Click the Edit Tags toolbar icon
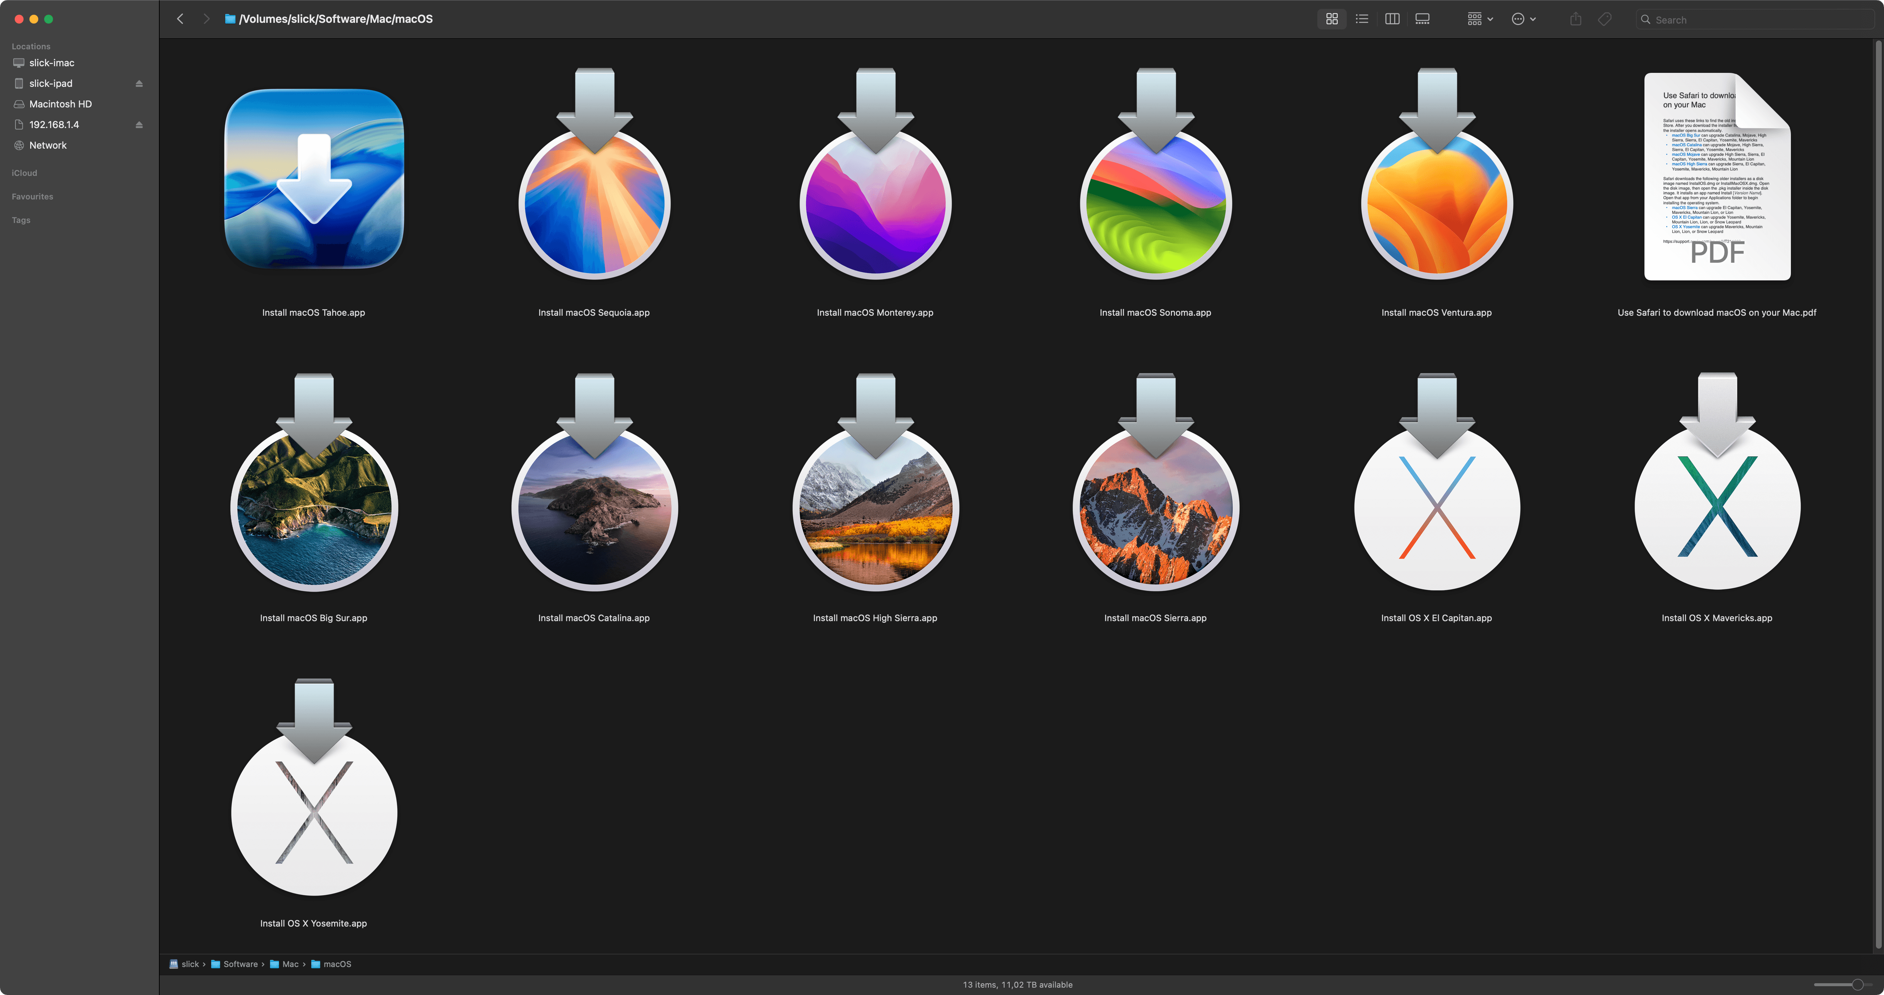This screenshot has height=995, width=1884. [x=1605, y=19]
